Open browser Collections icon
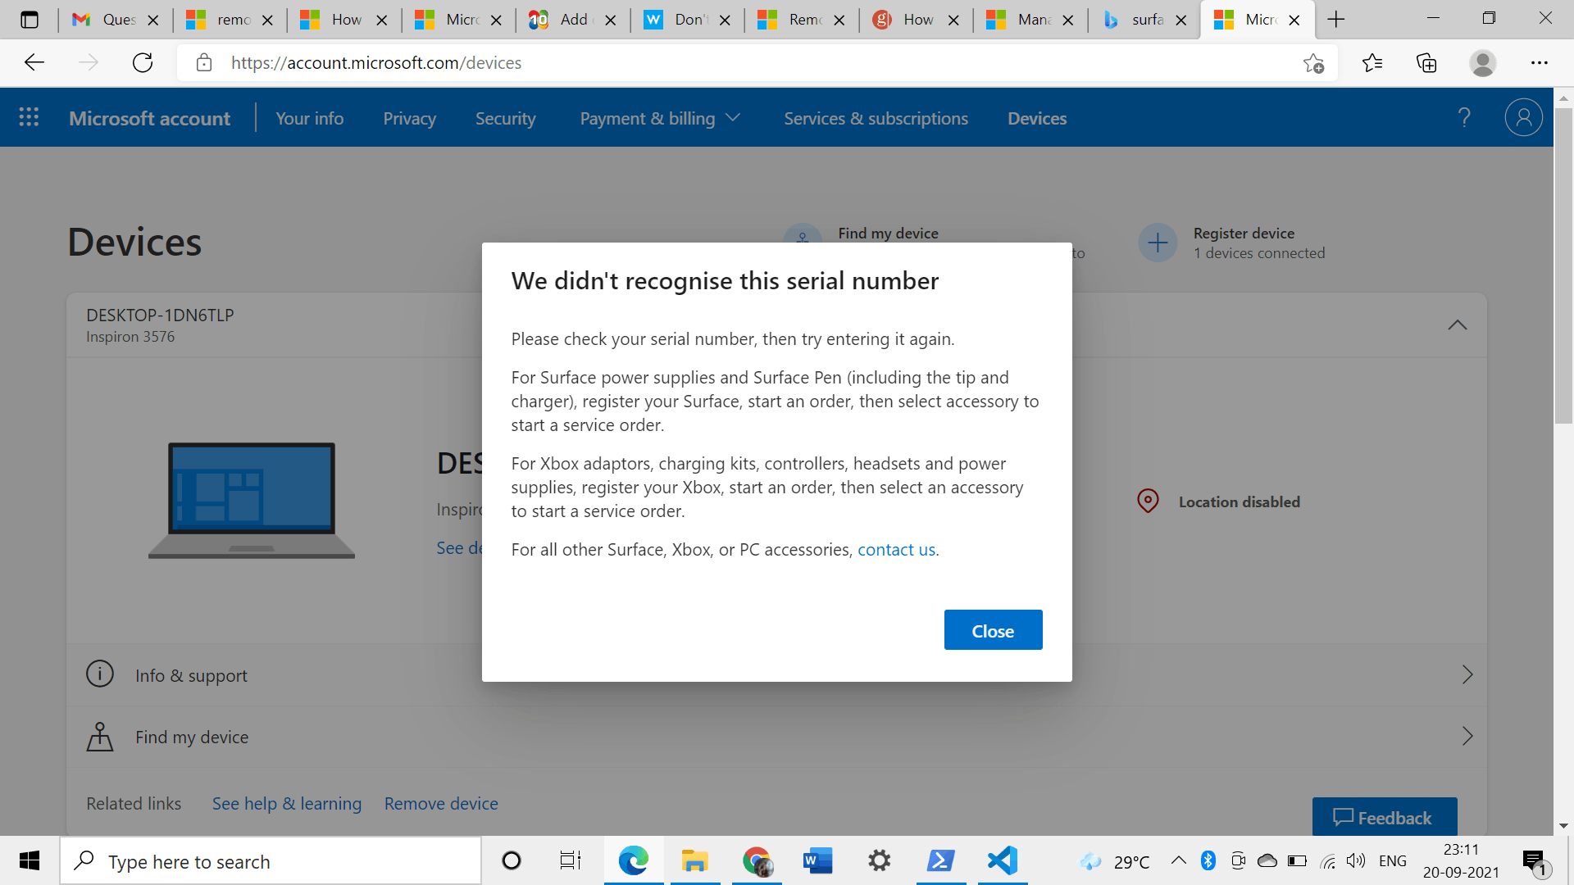This screenshot has height=885, width=1574. 1426,63
